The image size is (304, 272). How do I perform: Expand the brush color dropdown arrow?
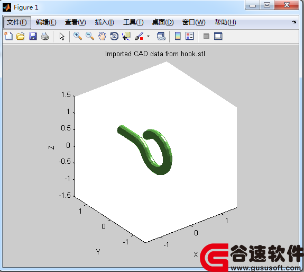point(149,36)
